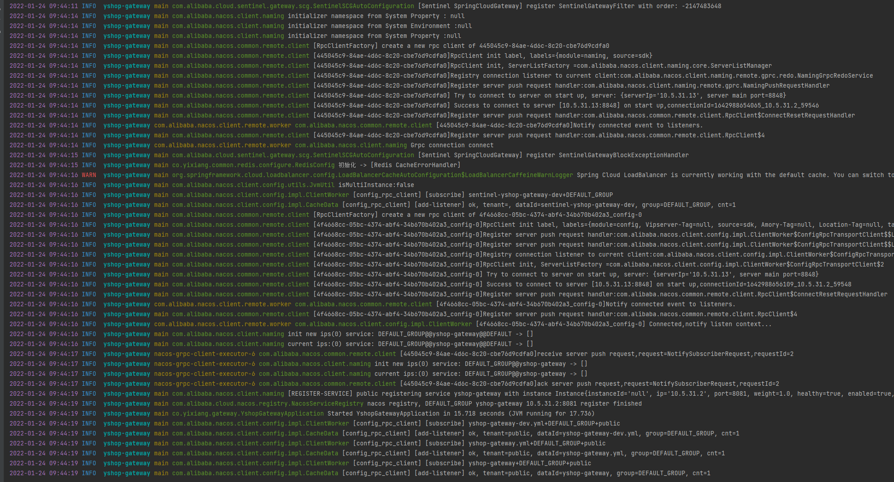Click the "[Redis CacheErrorHandler]" text
The height and width of the screenshot is (482, 894).
point(416,165)
